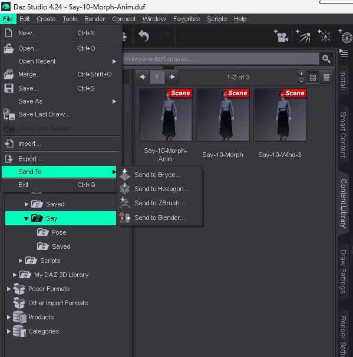Click the Products database icon

pyautogui.click(x=19, y=317)
